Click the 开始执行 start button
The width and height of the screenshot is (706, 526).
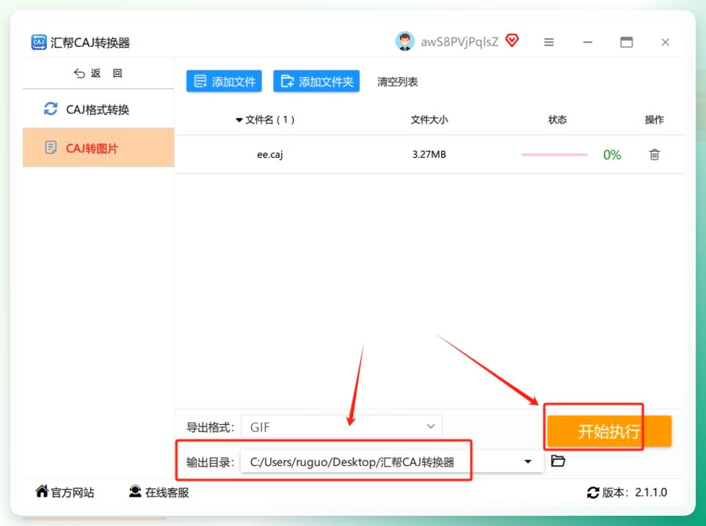tap(609, 431)
